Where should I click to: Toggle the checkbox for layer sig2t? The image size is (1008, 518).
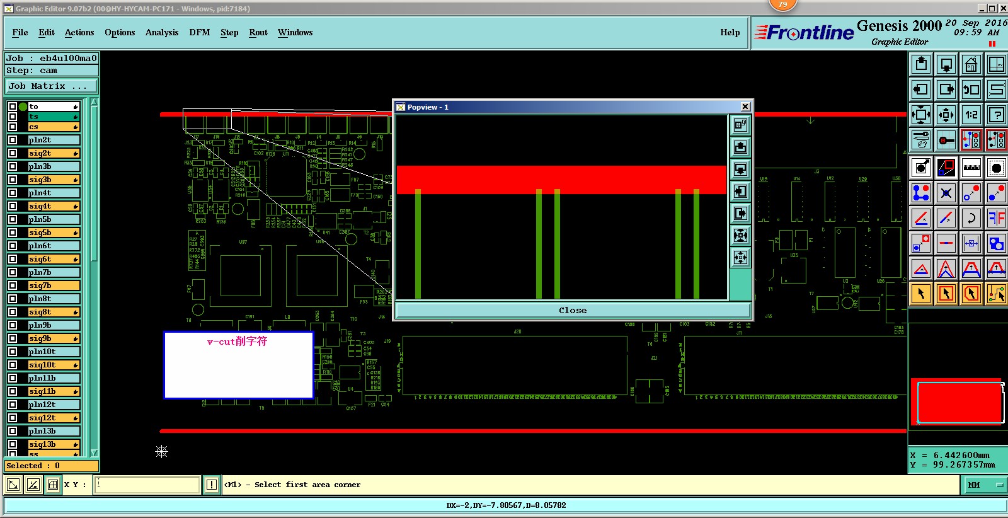pos(13,153)
